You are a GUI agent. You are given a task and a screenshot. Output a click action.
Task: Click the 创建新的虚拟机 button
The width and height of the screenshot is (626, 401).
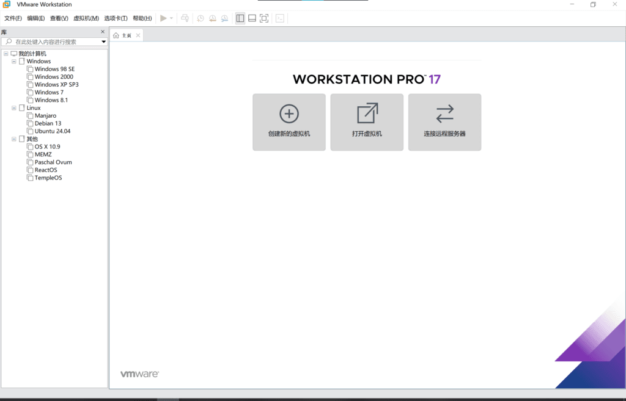(x=289, y=122)
